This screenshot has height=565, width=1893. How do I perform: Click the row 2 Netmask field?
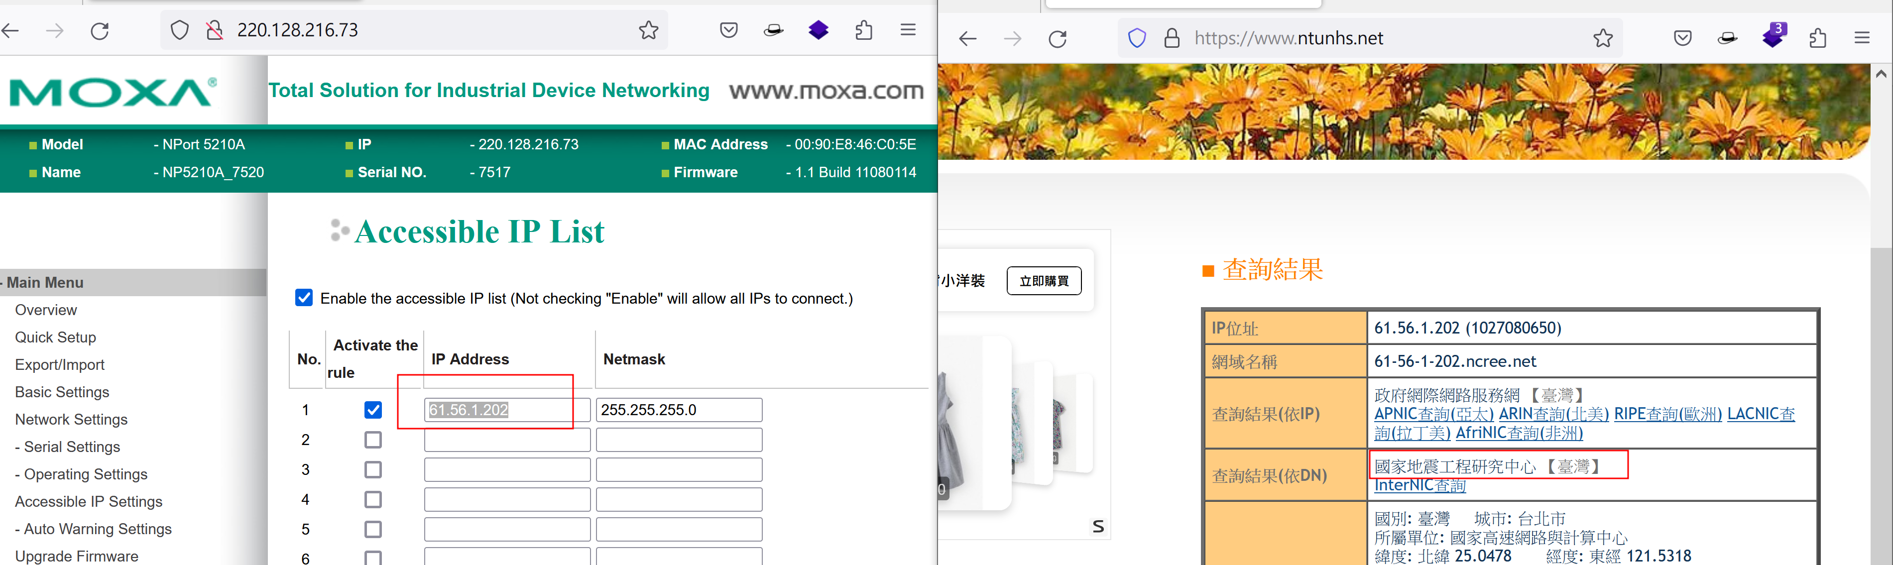coord(679,440)
